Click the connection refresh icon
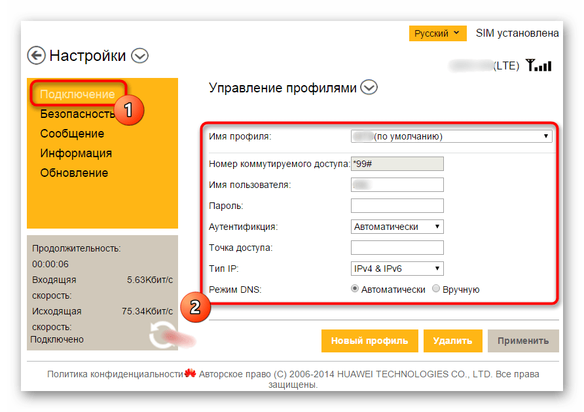Viewport: 584px width, 412px height. coord(162,335)
